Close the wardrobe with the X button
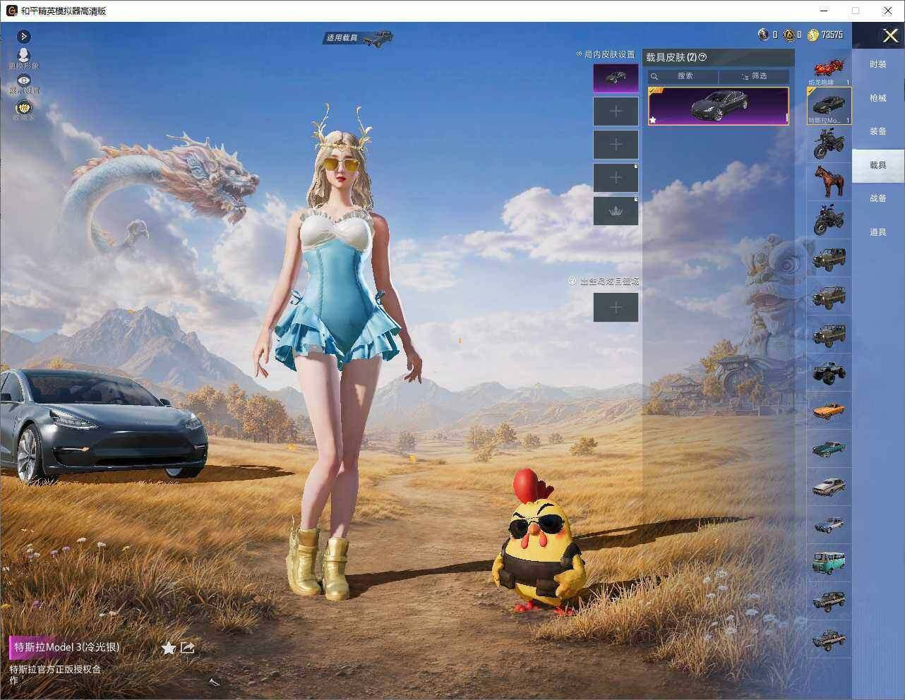Viewport: 905px width, 700px height. coord(890,35)
